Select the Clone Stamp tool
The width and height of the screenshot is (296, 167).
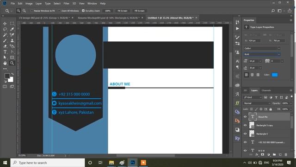point(12,40)
